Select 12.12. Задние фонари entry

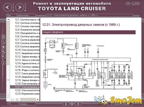(27, 57)
